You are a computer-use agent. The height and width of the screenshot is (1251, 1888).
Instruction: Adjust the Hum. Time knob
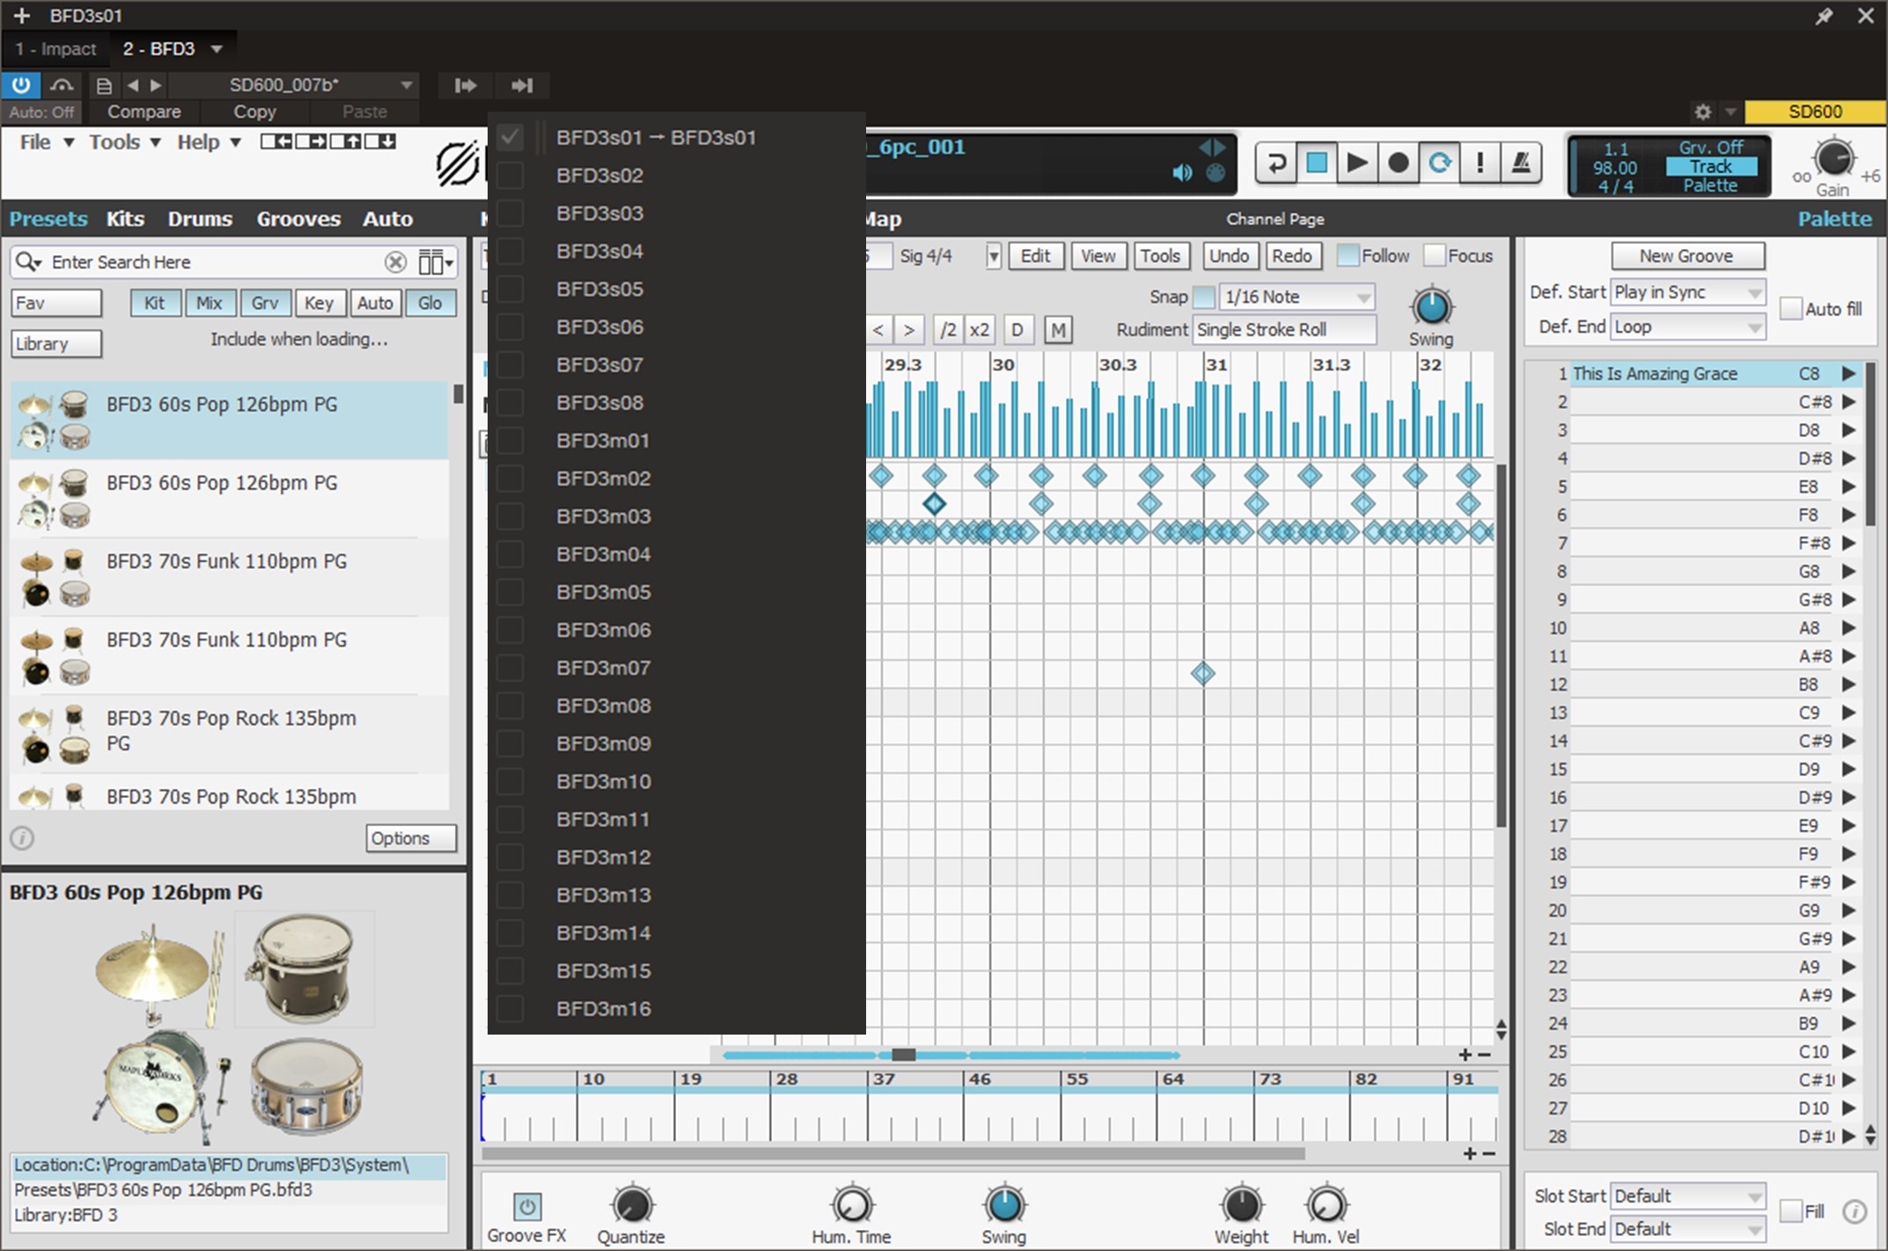(x=851, y=1205)
